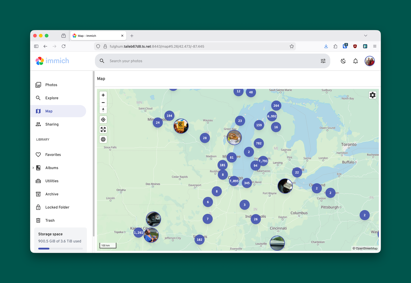Open the OpenStreetMap attribution link
This screenshot has height=283, width=411.
tap(366, 248)
